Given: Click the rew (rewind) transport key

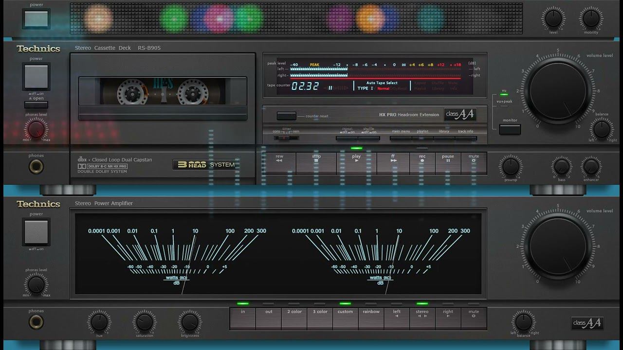Looking at the screenshot, I should pos(279,163).
